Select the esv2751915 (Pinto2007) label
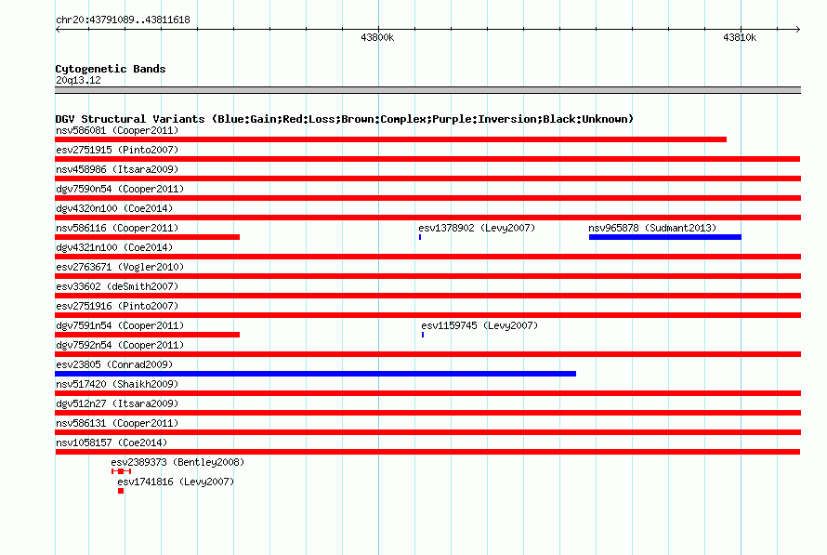The width and height of the screenshot is (827, 555). [x=117, y=150]
